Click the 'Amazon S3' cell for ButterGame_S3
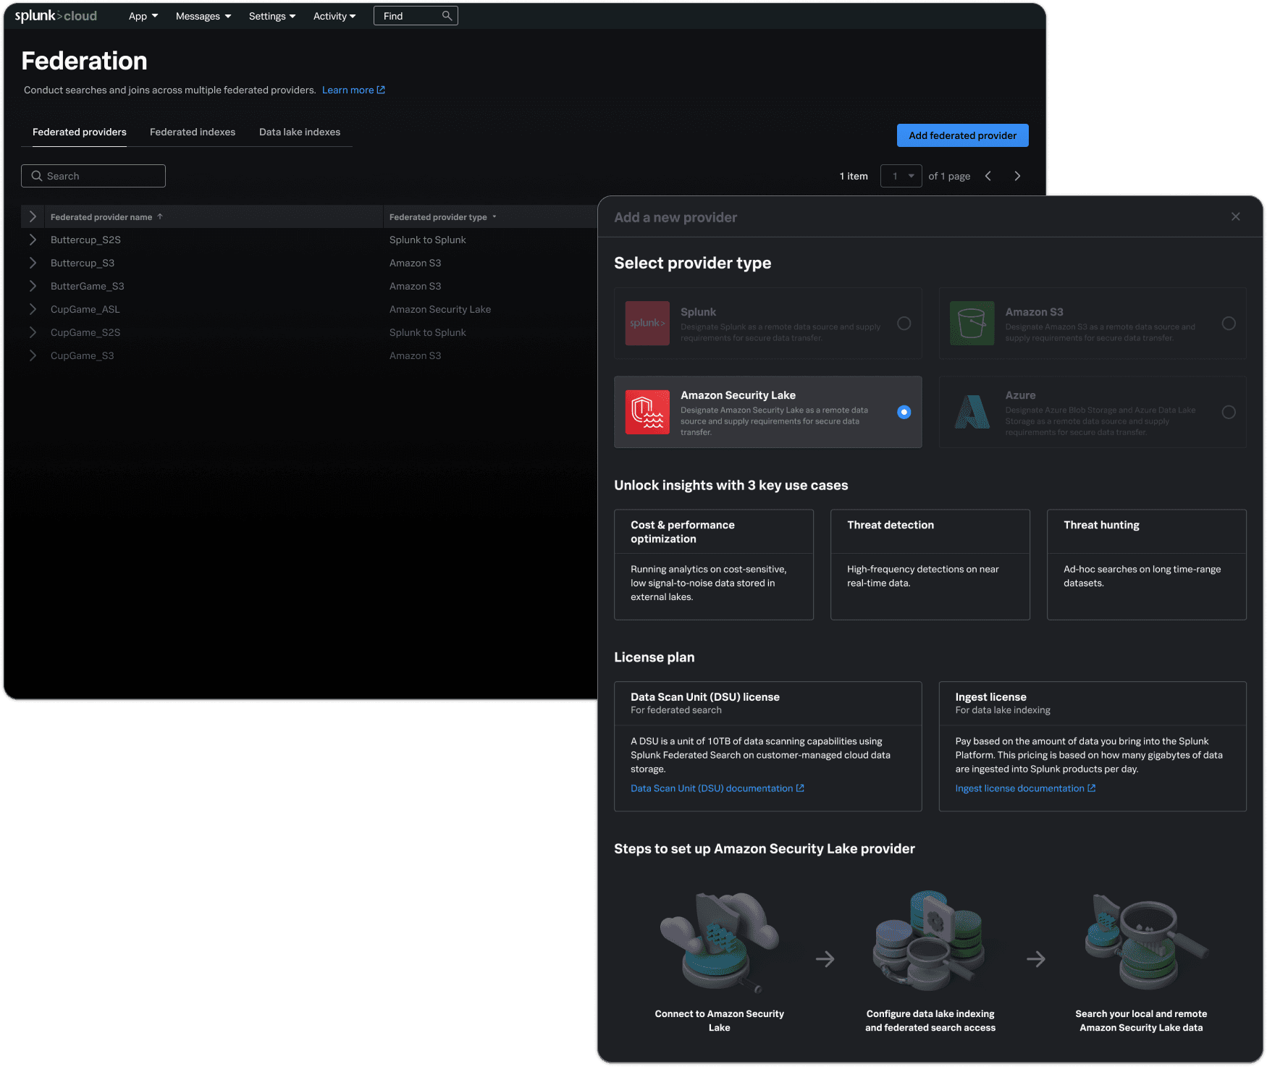 (x=416, y=286)
